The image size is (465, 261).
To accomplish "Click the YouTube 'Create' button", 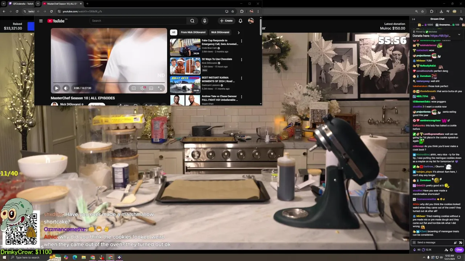I will coord(226,21).
